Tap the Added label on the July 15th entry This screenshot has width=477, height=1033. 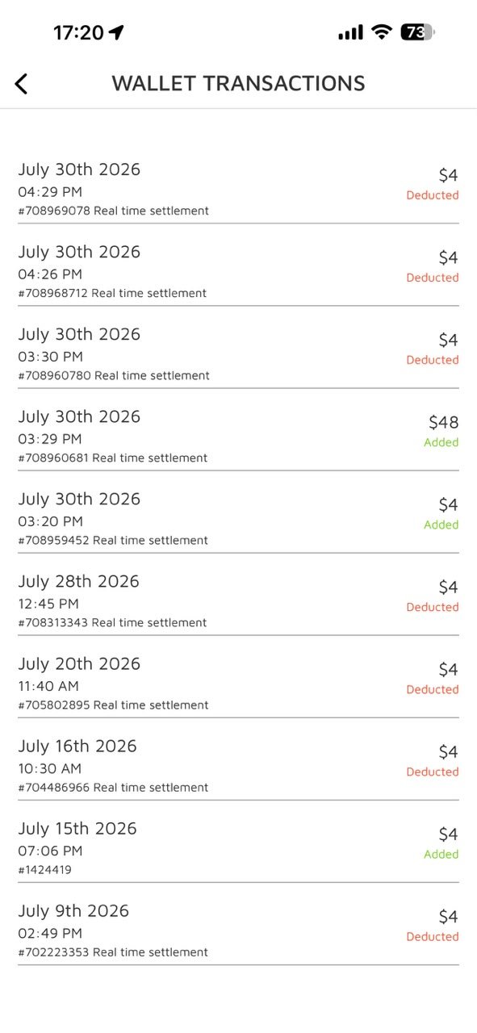(441, 855)
